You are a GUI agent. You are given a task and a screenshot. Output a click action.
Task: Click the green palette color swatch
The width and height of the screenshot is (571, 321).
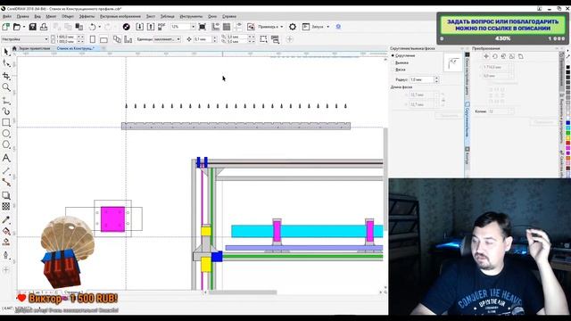pos(567,133)
